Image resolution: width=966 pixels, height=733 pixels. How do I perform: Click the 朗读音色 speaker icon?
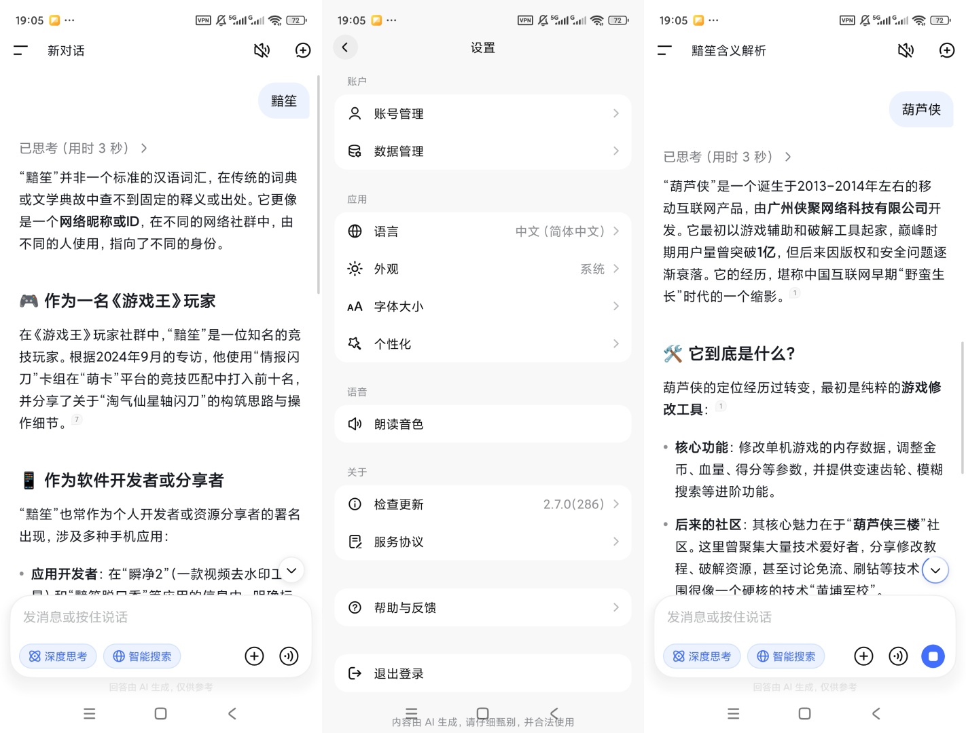coord(355,424)
